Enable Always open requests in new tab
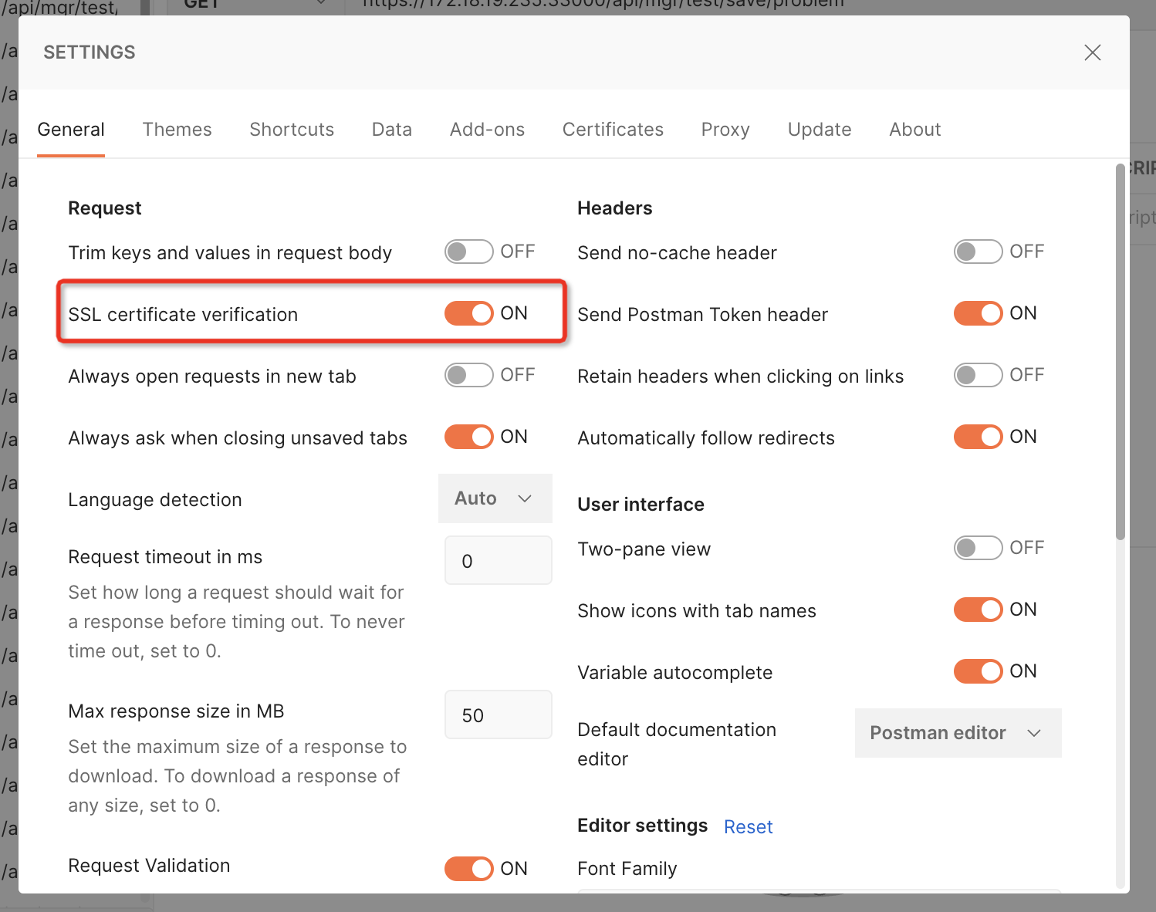 [468, 375]
